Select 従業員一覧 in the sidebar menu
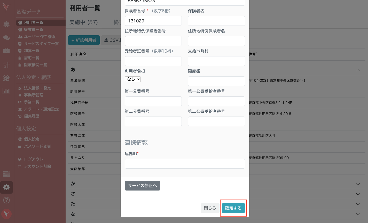Viewport: 368px width, 223px height. tap(34, 30)
